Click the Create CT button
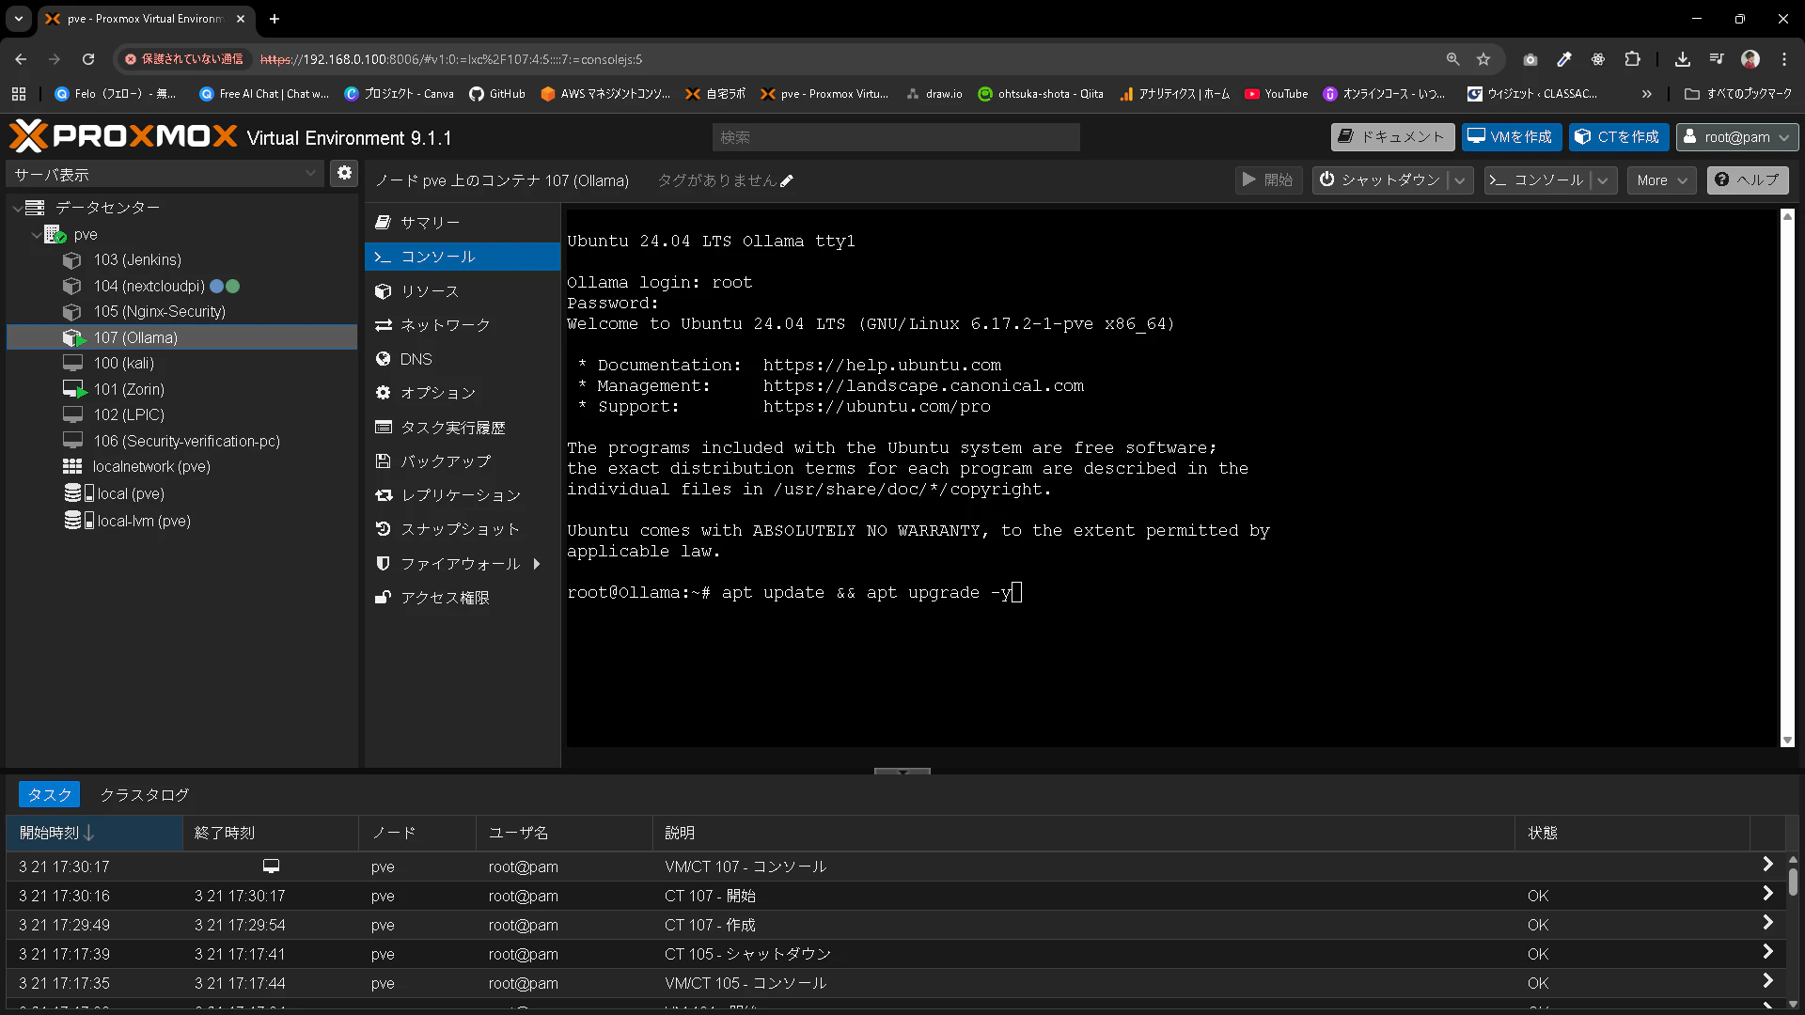 coord(1618,137)
